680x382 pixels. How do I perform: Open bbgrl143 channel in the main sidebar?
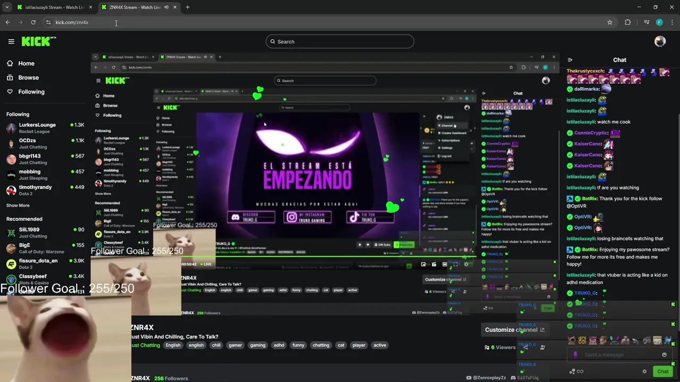point(45,159)
